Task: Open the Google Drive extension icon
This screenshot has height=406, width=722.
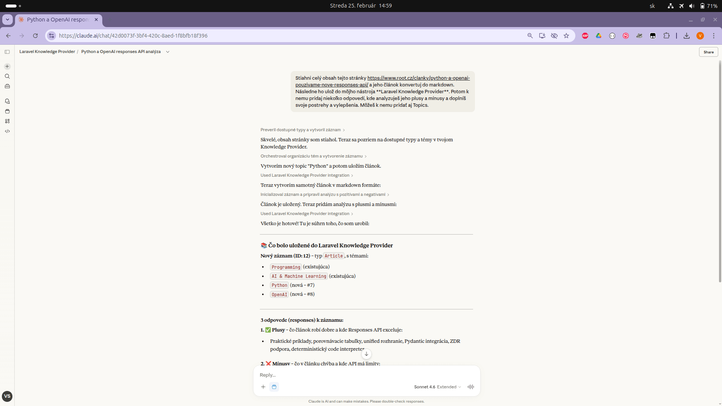Action: [599, 36]
